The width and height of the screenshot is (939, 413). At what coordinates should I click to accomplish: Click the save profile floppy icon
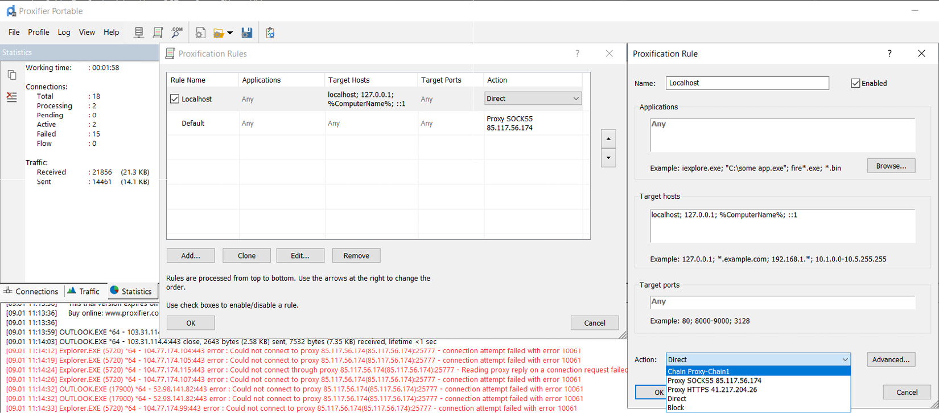pos(247,33)
